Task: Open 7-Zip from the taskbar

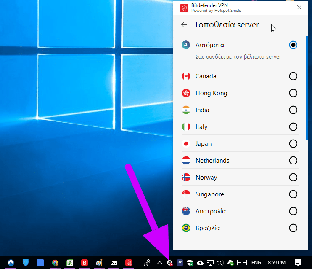Action: click(x=114, y=263)
